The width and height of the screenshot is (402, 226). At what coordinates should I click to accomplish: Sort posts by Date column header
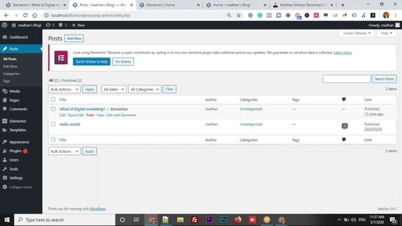pyautogui.click(x=367, y=100)
